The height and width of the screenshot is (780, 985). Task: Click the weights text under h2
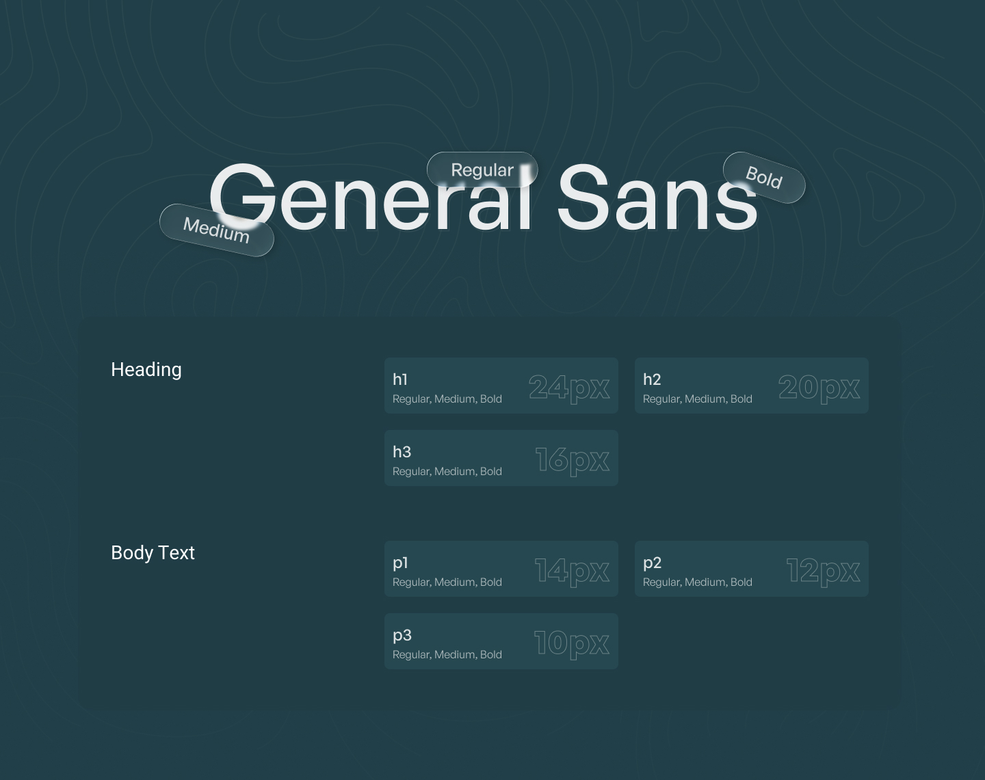698,399
